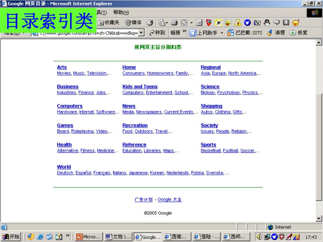The height and width of the screenshot is (242, 323).
Task: Click the address URL input field
Action: pyautogui.click(x=85, y=33)
